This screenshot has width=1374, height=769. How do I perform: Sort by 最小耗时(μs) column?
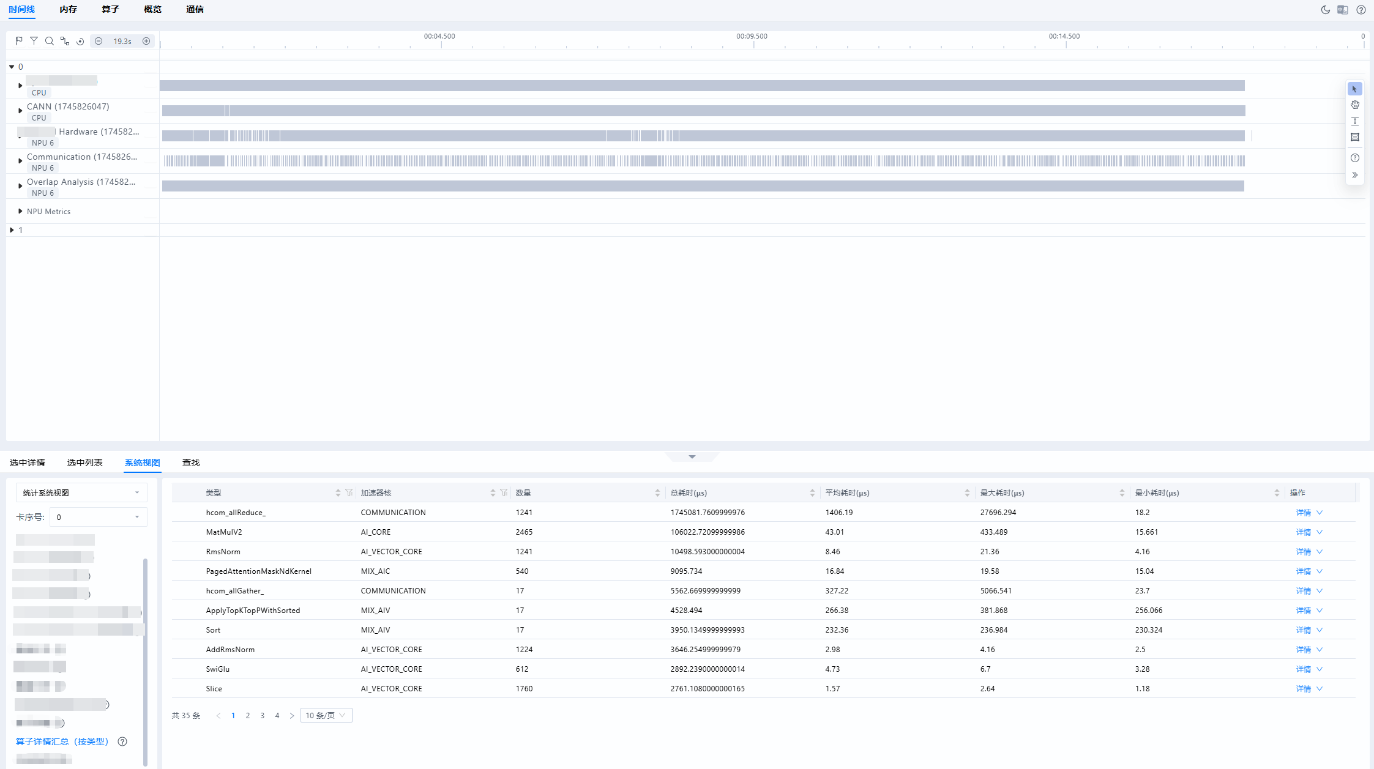tap(1277, 492)
